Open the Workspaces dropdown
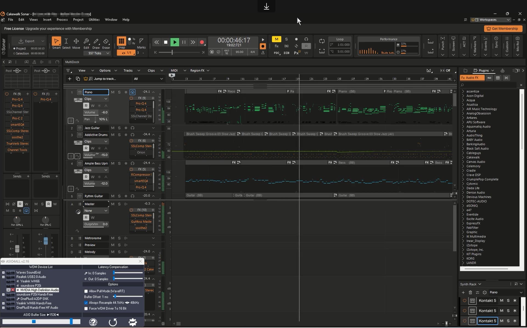 coord(491,20)
